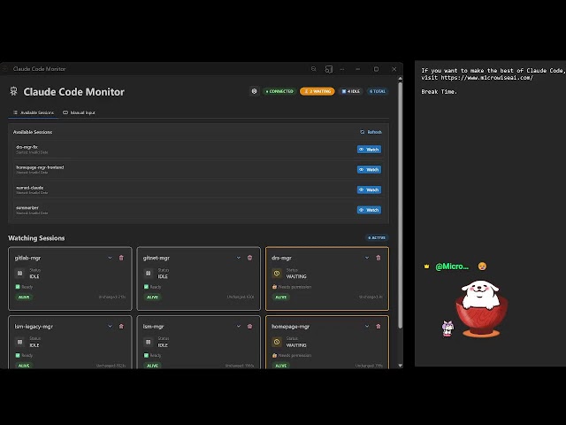This screenshot has height=425, width=566.
Task: Toggle the Ready checkbox on lsm-legacy-mgr card
Action: [18, 356]
